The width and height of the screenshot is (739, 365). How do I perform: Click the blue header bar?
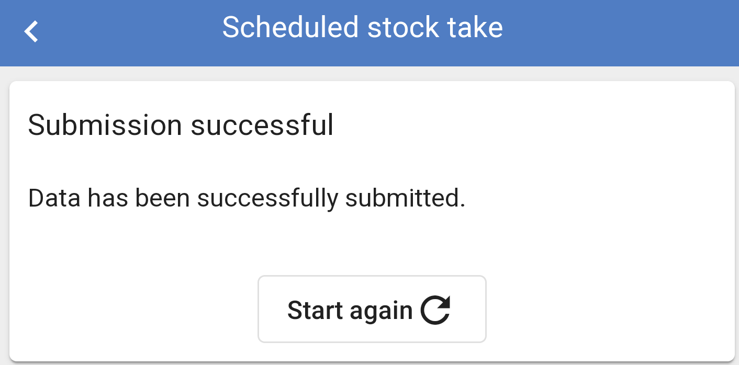pos(369,33)
